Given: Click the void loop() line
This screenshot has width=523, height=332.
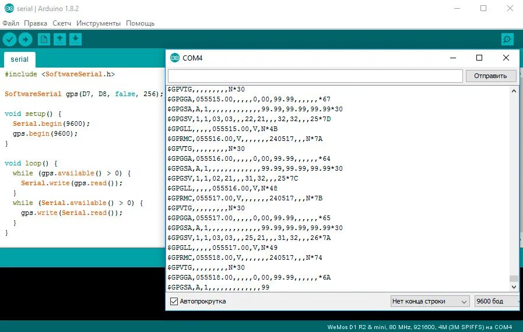Looking at the screenshot, I should [x=31, y=163].
